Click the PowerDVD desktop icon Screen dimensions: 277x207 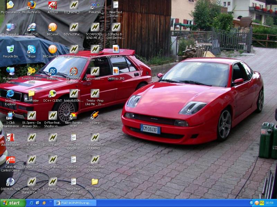pyautogui.click(x=32, y=27)
